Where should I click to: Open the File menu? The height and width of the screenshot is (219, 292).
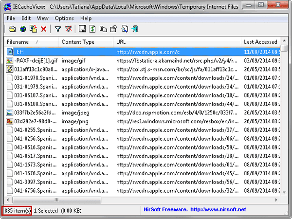(x=11, y=18)
